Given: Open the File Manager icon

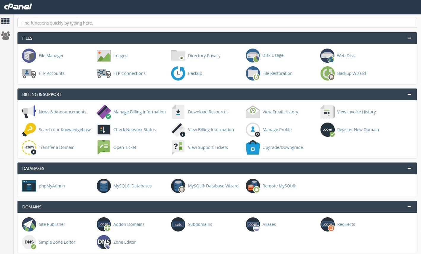Looking at the screenshot, I should point(29,56).
